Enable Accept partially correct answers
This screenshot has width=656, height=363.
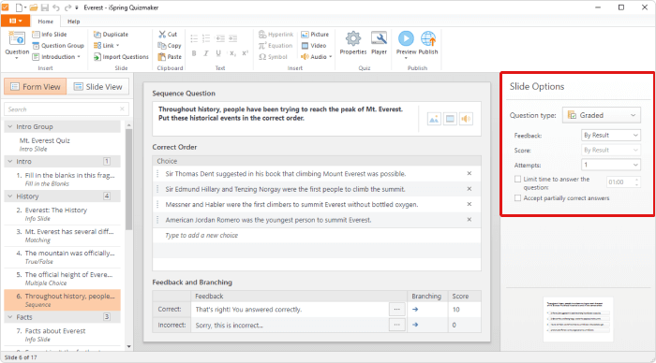(x=517, y=198)
